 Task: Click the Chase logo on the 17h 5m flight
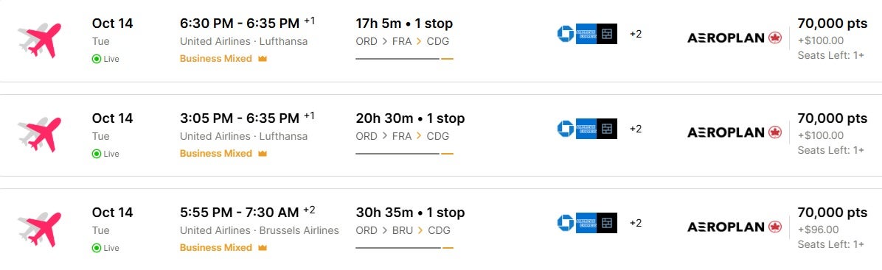[x=566, y=34]
